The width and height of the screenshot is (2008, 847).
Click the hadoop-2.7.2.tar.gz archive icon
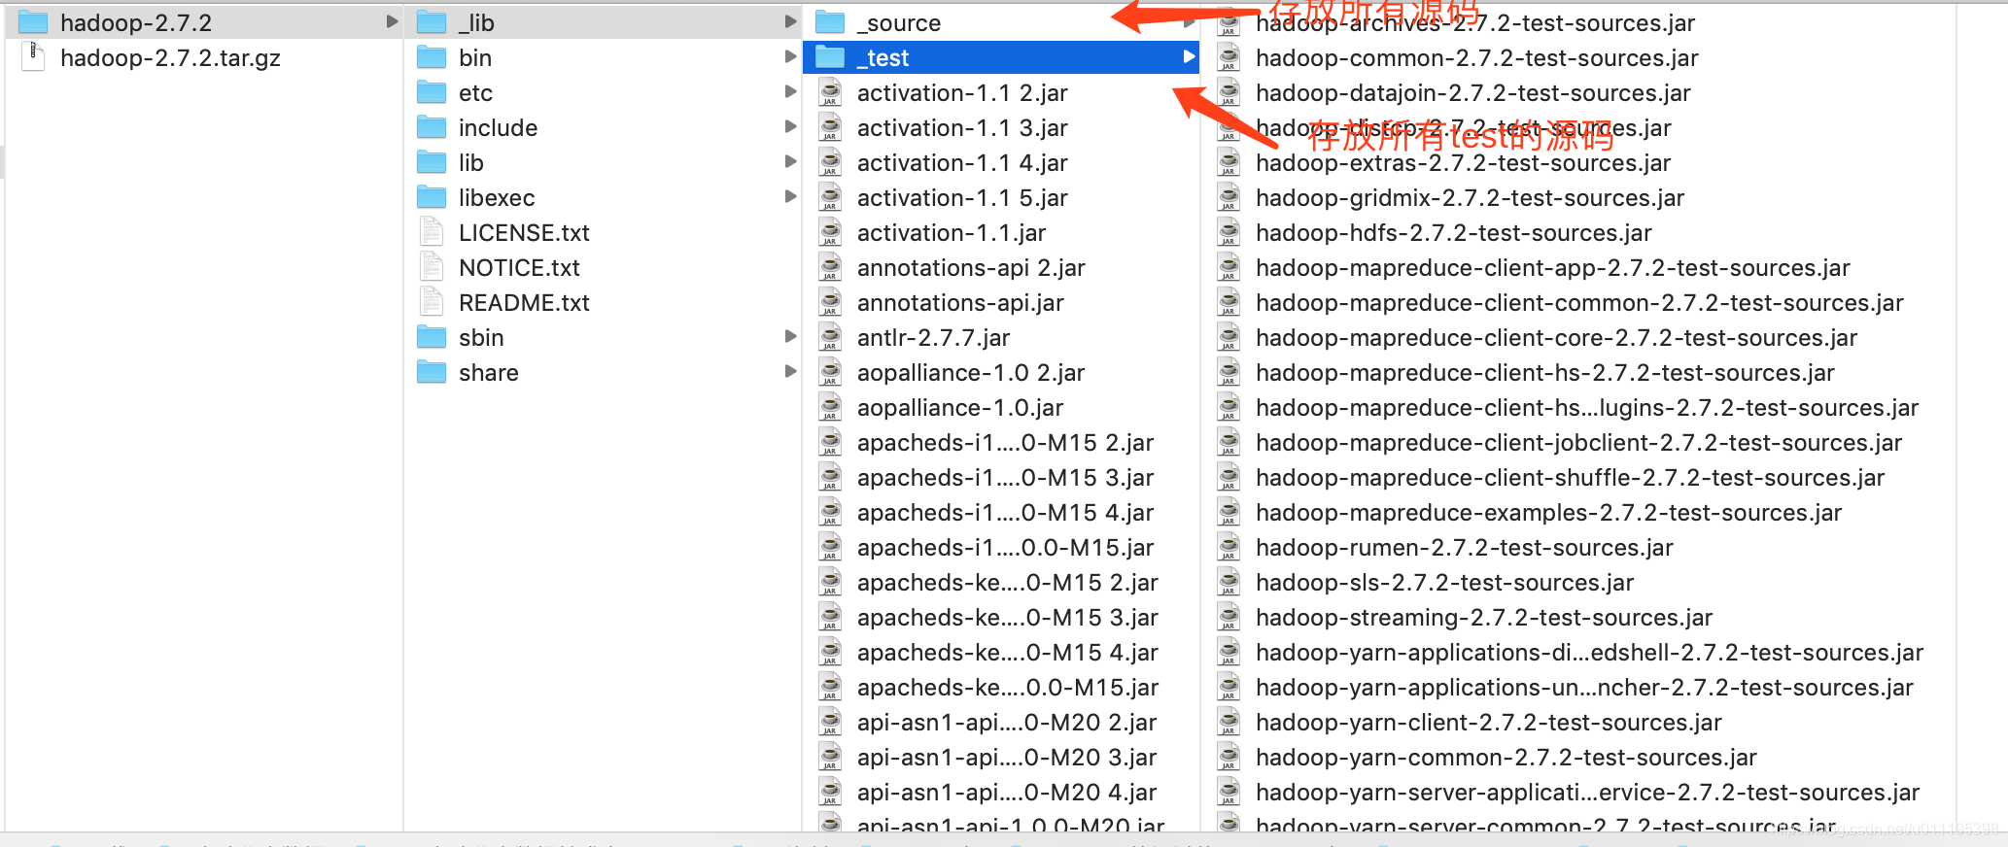33,57
